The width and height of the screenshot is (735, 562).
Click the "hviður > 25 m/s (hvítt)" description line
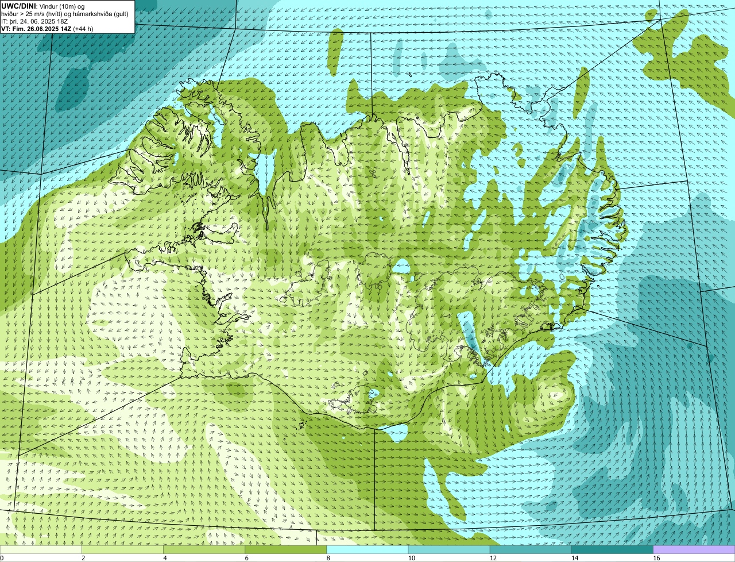64,14
